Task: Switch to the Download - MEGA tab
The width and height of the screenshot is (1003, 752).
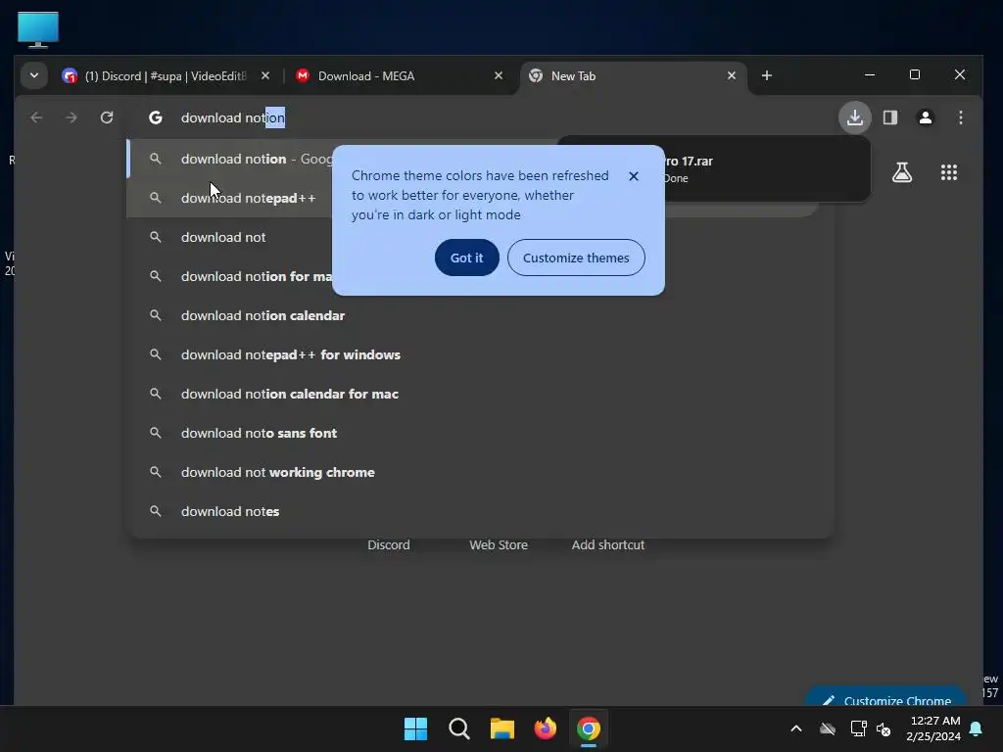Action: 398,76
